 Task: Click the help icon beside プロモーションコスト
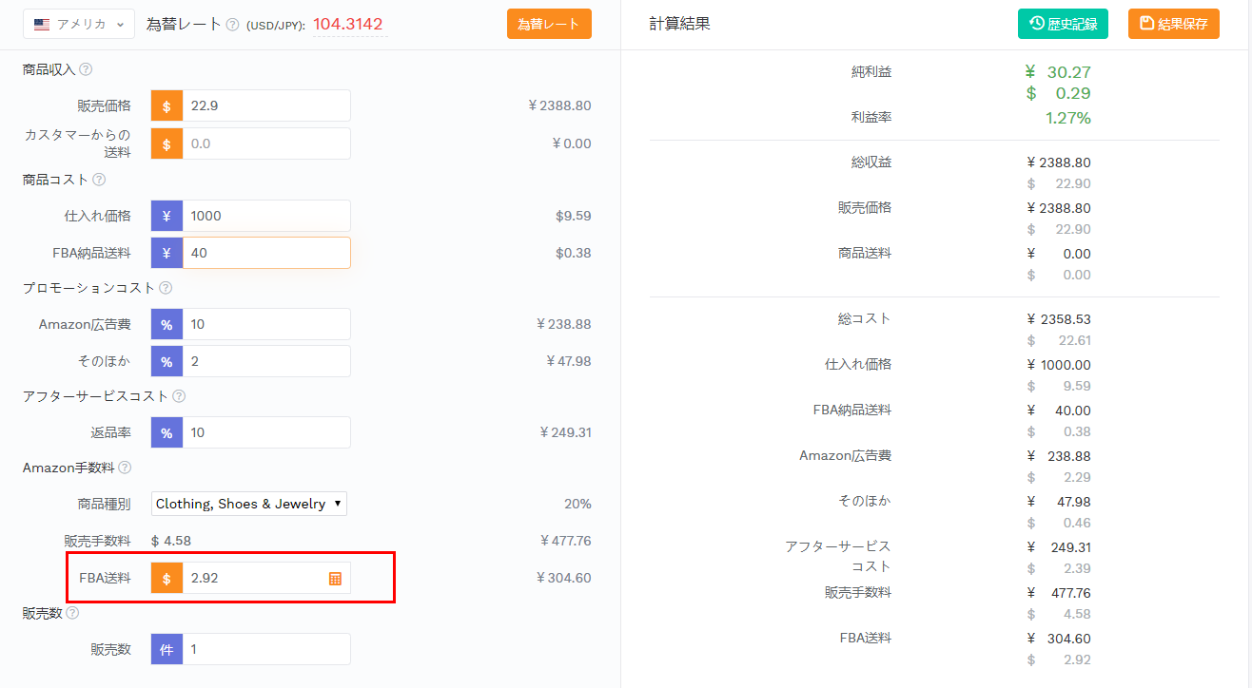(x=166, y=287)
